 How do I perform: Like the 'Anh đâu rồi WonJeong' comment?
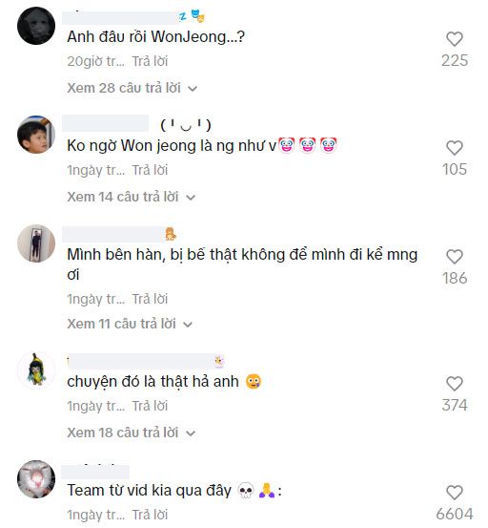pos(455,39)
